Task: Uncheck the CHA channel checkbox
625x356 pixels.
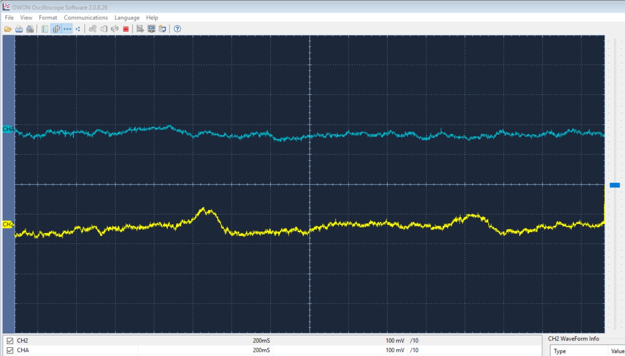Action: (10, 350)
